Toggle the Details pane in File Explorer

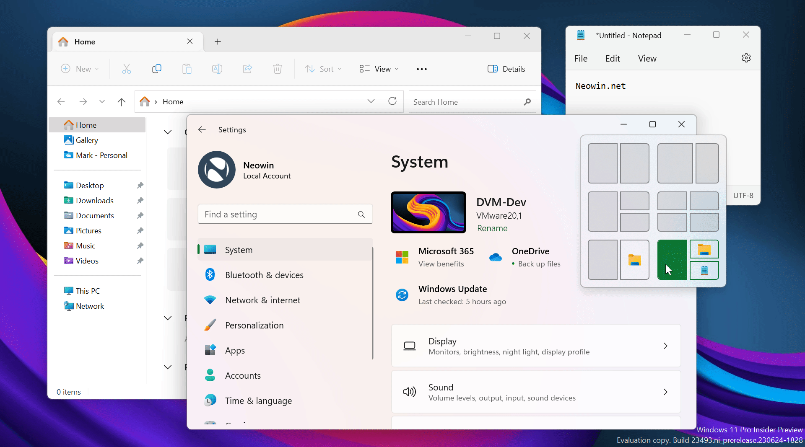pos(506,69)
